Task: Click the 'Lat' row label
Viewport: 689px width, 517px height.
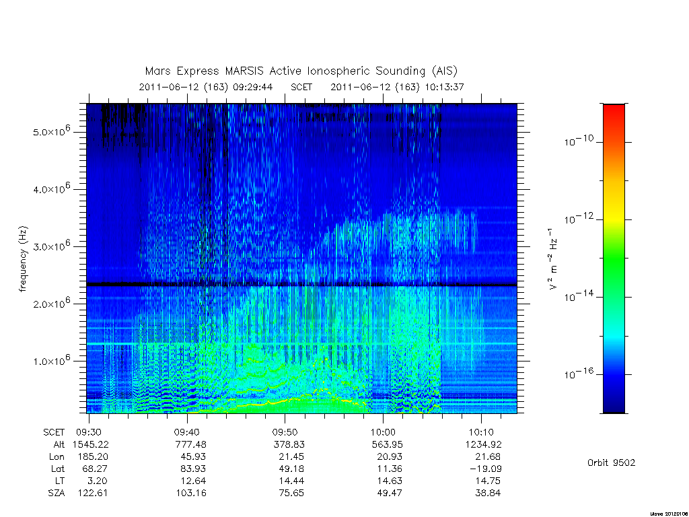Action: click(x=57, y=469)
